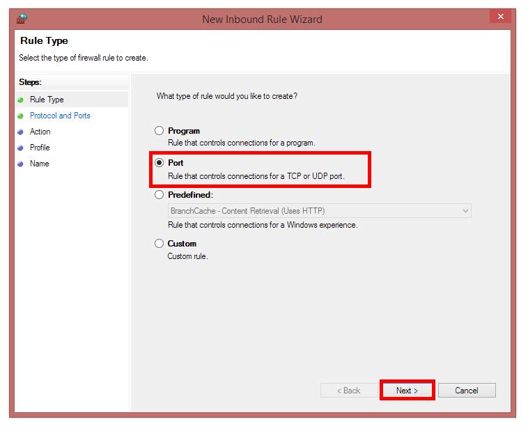The image size is (528, 431).
Task: Select the Port radio button
Action: 159,163
